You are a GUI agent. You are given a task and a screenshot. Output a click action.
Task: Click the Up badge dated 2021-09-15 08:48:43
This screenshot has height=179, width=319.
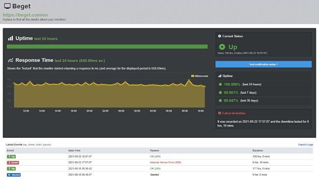pos(11,169)
